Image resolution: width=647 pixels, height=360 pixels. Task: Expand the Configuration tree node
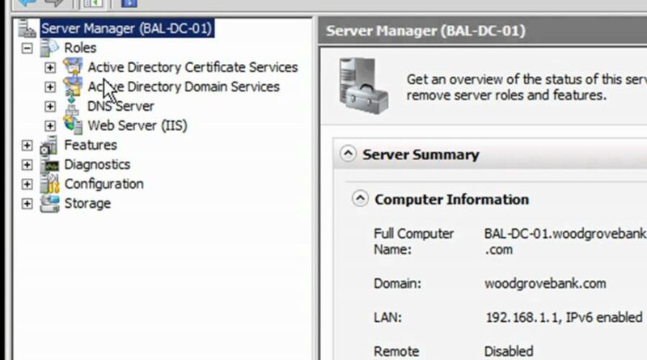point(27,184)
